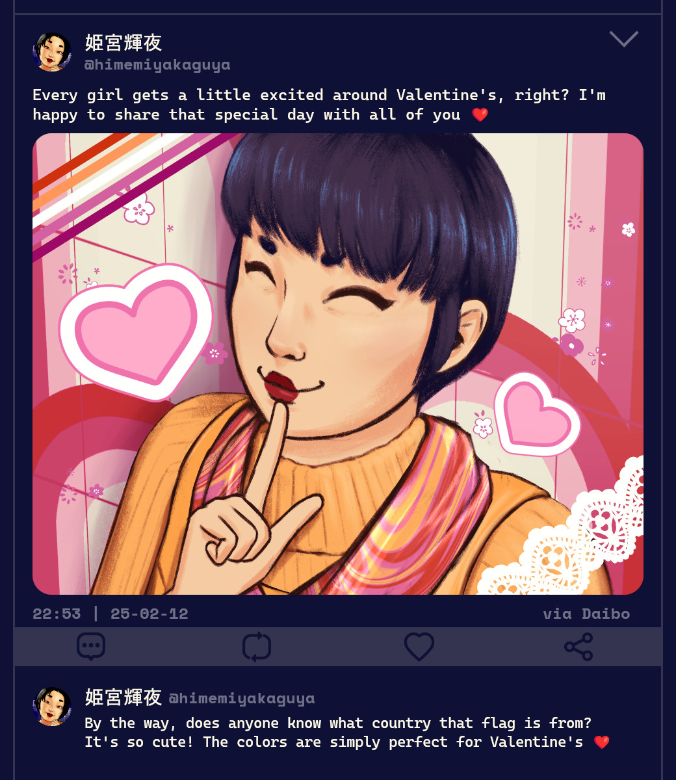Viewport: 676px width, 780px height.
Task: Open the reply speech-bubble icon
Action: click(91, 647)
